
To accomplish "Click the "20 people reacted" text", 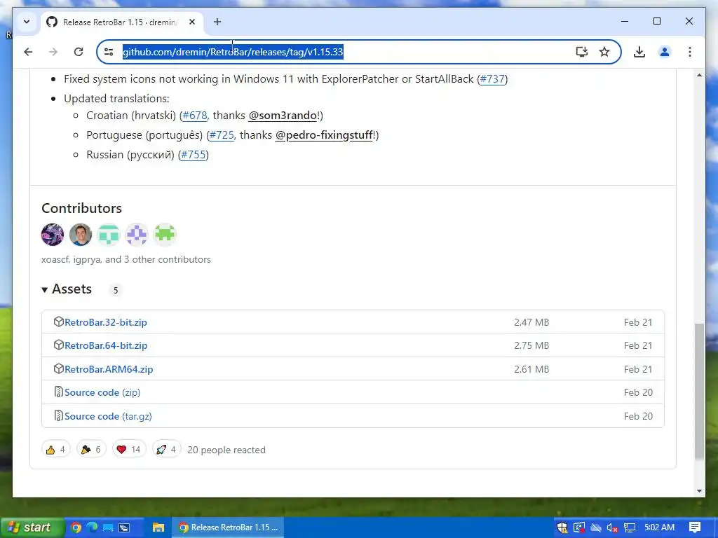I will pos(226,450).
